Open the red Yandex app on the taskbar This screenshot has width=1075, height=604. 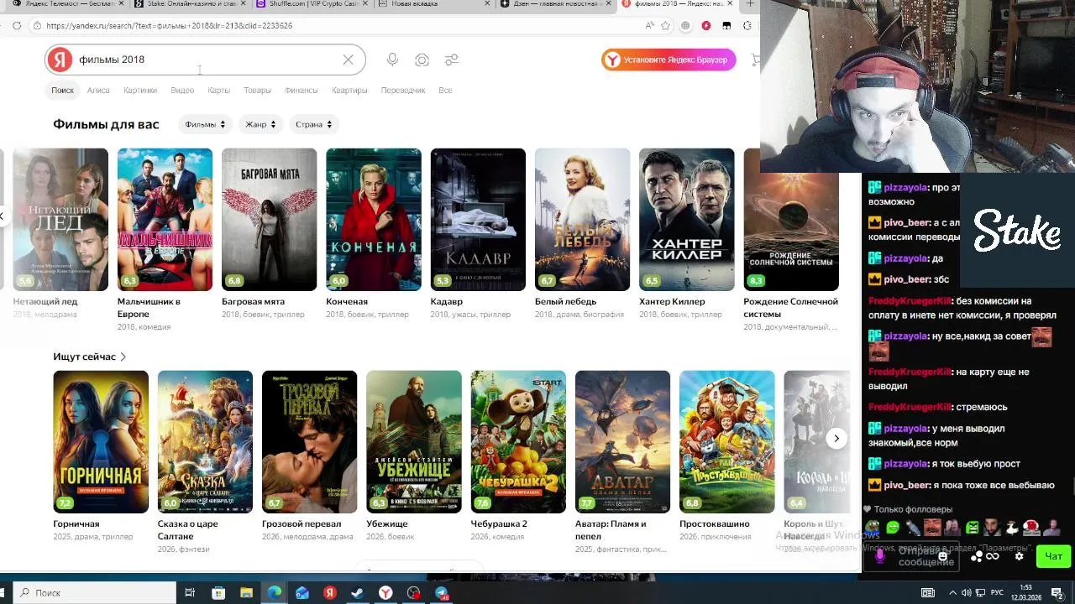[330, 593]
